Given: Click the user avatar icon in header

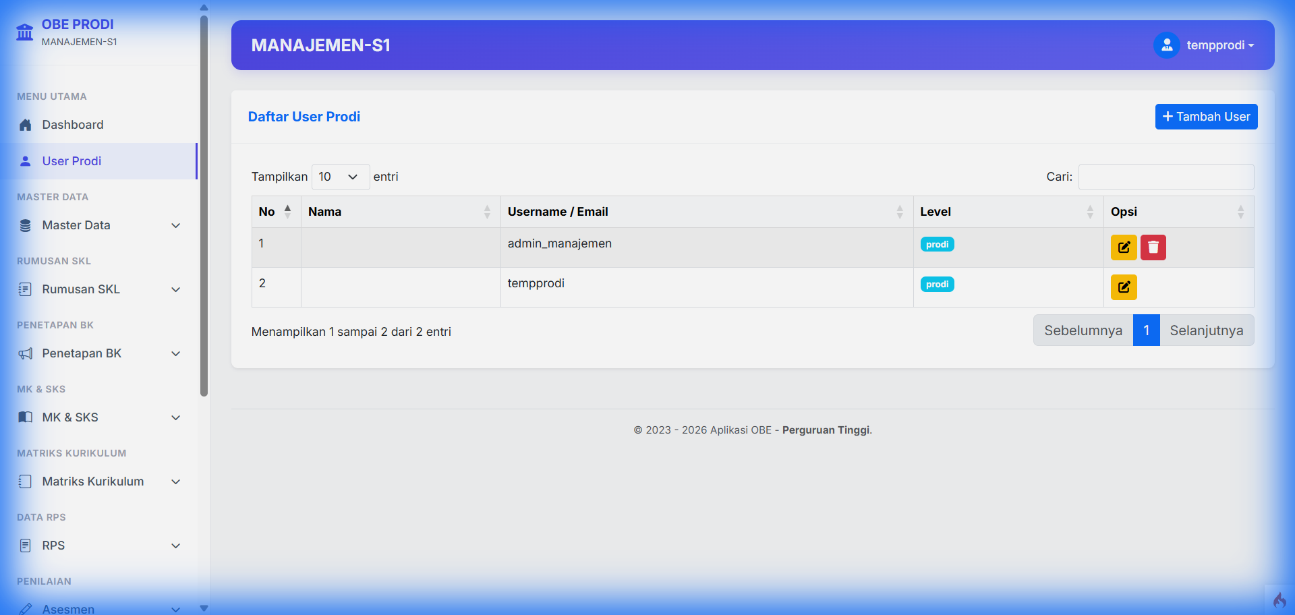Looking at the screenshot, I should coord(1166,45).
